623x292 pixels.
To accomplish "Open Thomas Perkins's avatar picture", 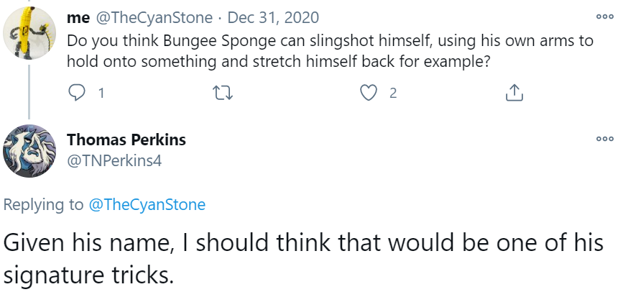I will point(29,150).
